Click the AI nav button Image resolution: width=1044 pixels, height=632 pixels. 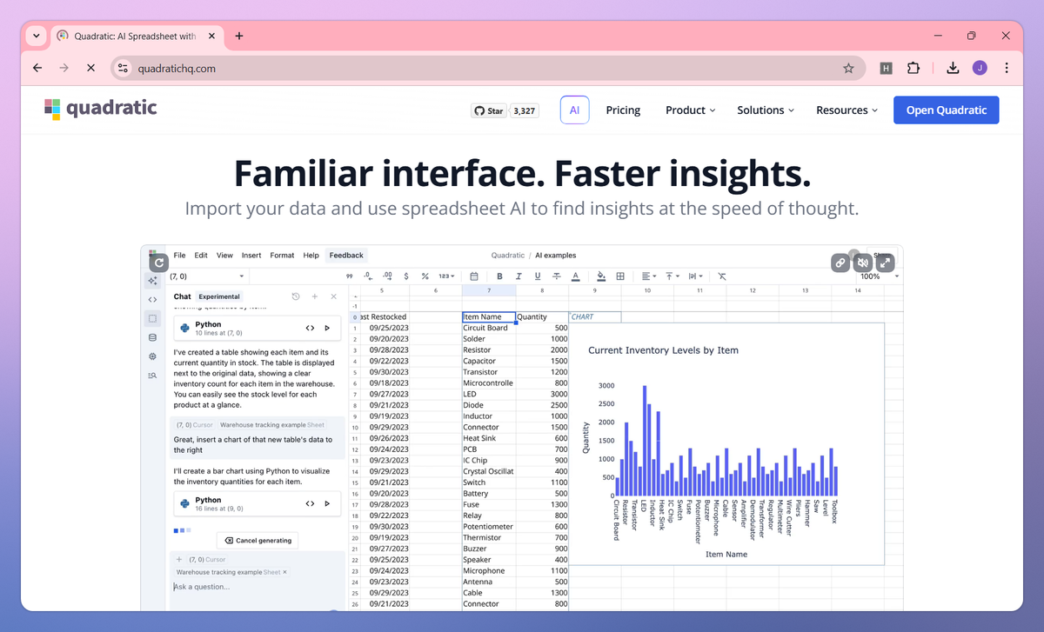574,110
